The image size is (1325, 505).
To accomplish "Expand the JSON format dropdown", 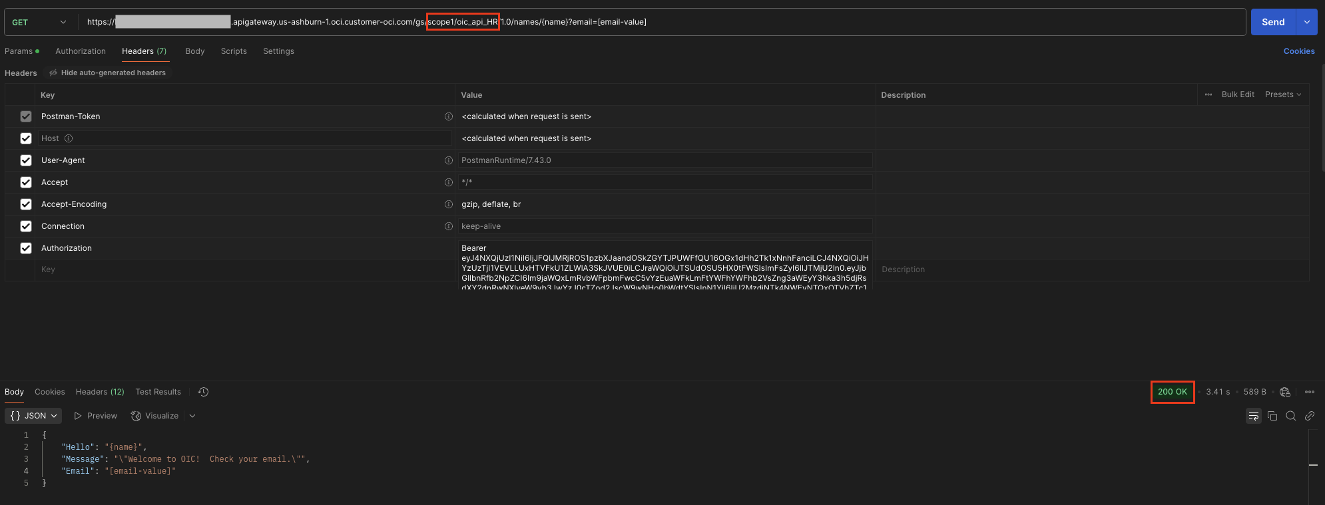I will click(x=34, y=416).
